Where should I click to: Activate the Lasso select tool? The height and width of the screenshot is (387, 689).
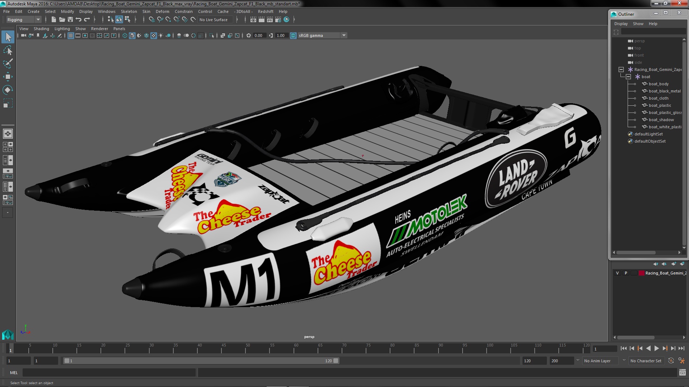8,50
